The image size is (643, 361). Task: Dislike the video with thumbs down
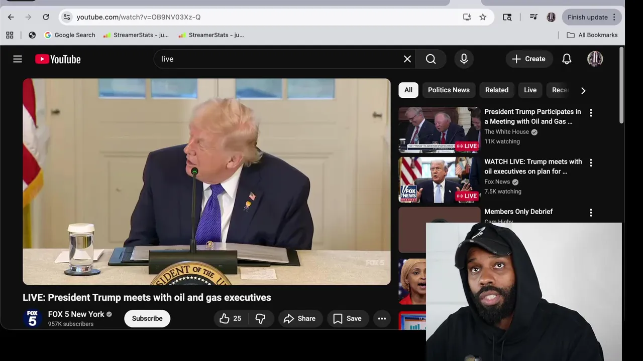pyautogui.click(x=260, y=318)
